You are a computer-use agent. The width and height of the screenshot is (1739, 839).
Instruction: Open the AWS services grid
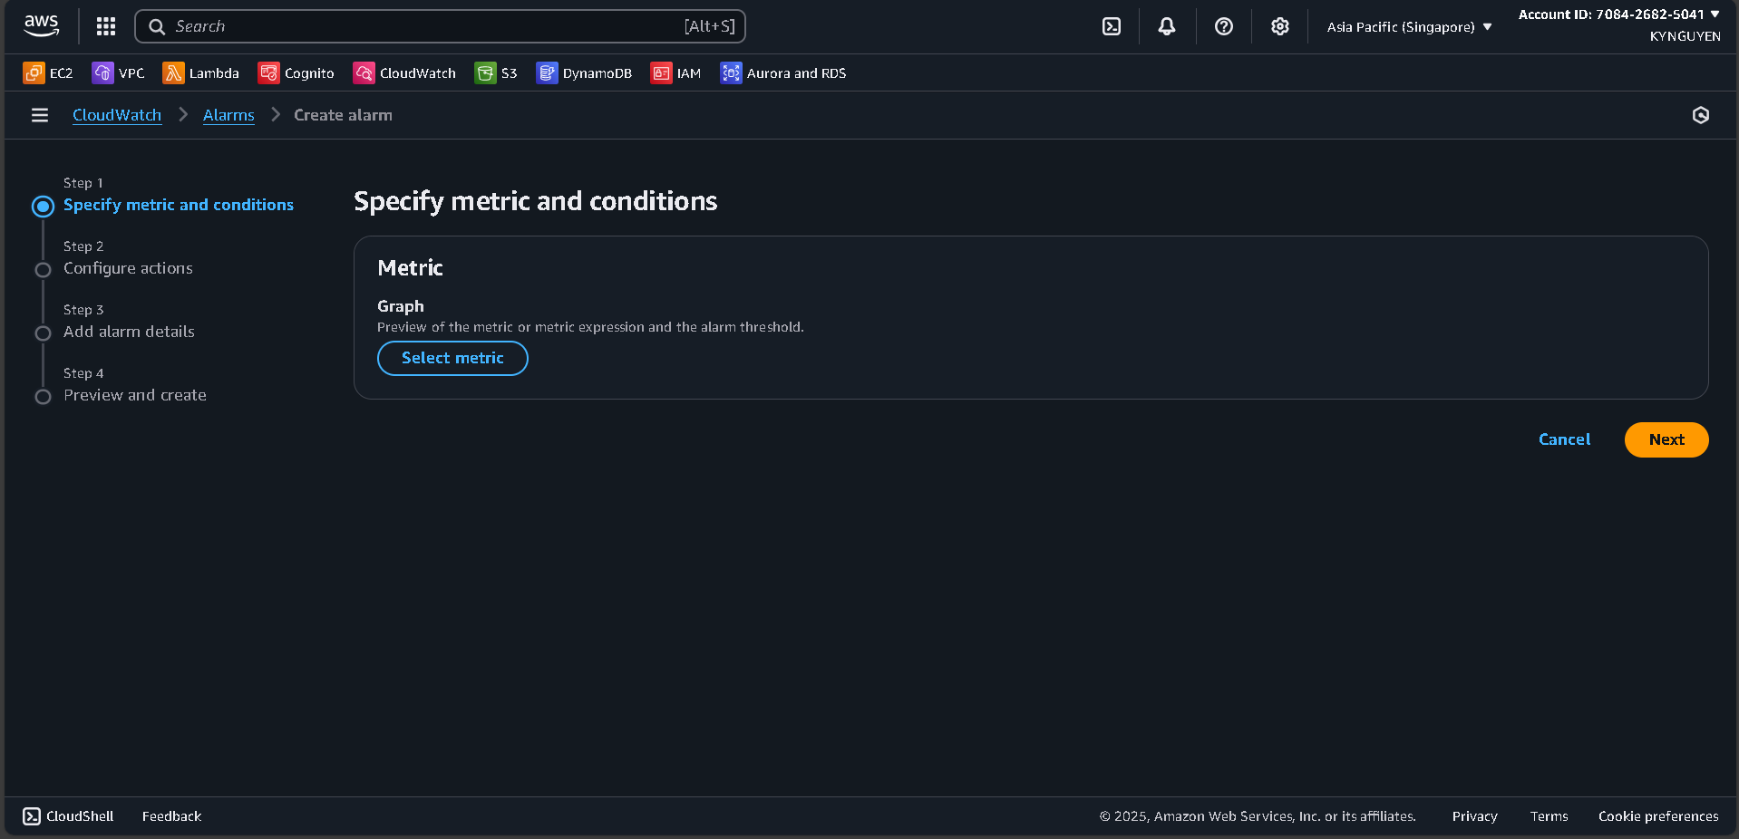pos(105,26)
